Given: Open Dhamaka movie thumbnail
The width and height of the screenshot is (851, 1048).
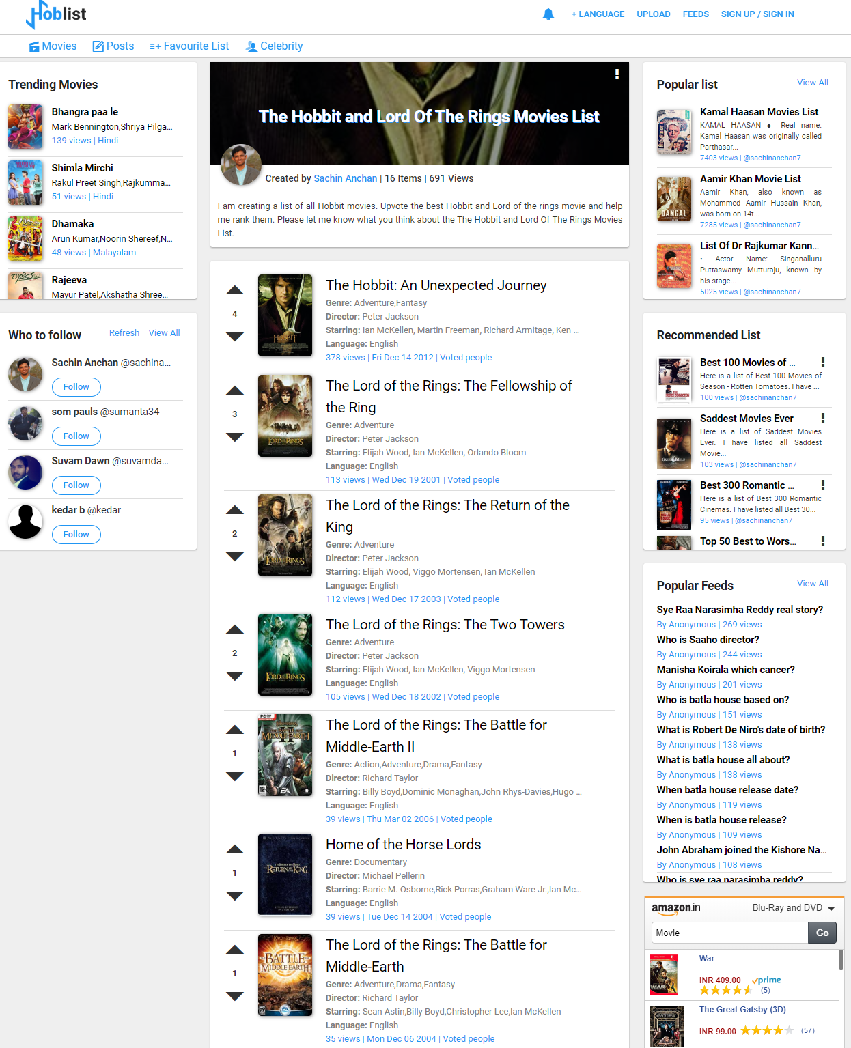Looking at the screenshot, I should coord(25,238).
